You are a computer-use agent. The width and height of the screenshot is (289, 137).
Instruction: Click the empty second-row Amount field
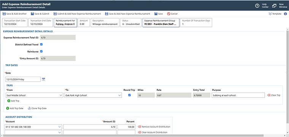click(x=90, y=132)
